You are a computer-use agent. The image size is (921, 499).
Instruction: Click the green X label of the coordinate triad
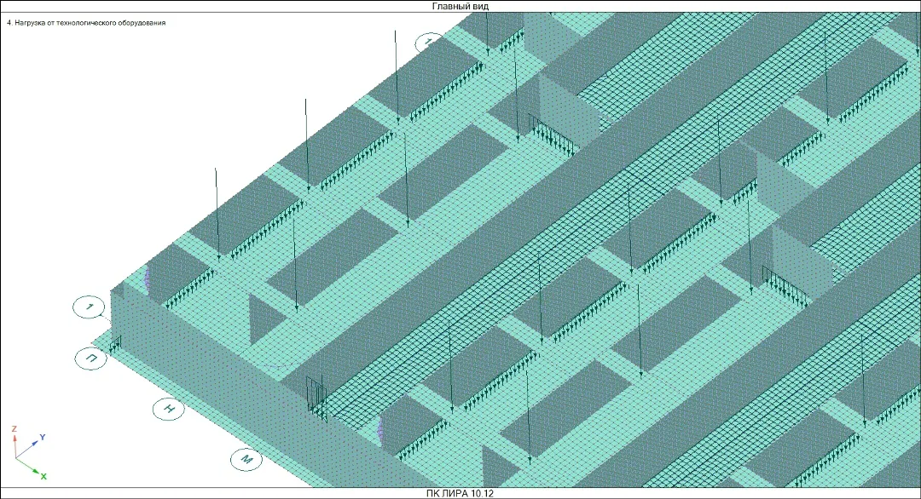(43, 477)
